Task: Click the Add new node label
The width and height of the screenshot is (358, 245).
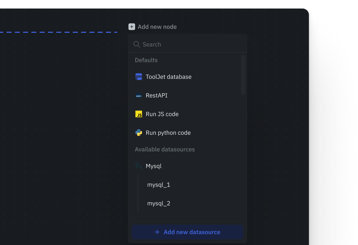Action: point(157,27)
